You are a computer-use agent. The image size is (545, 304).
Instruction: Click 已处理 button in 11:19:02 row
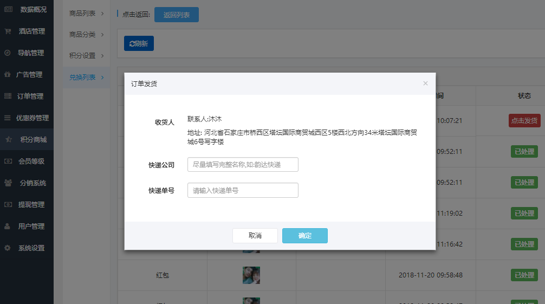pyautogui.click(x=524, y=213)
